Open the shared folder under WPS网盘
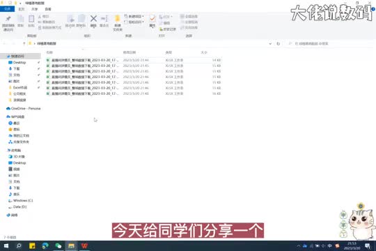This screenshot has height=251, width=376. click(x=21, y=142)
